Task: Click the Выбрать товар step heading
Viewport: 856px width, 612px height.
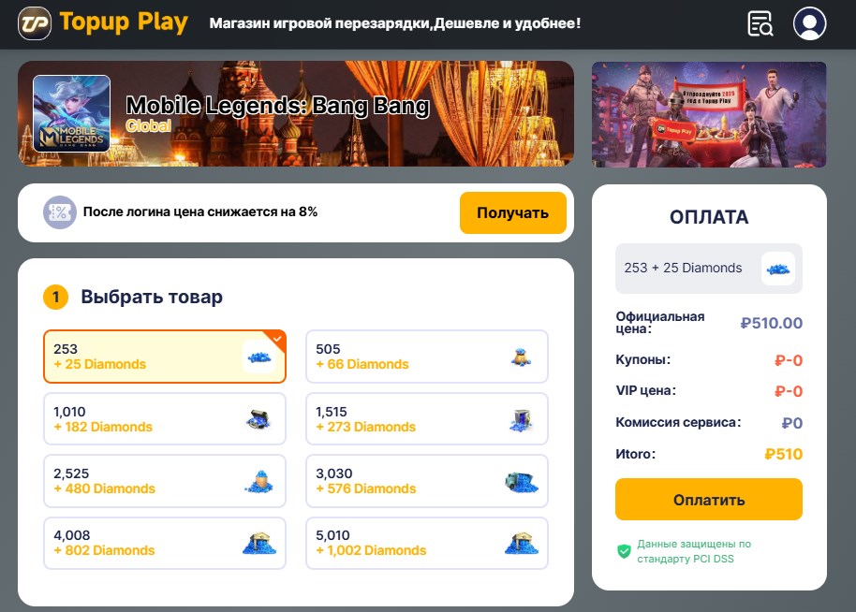Action: pyautogui.click(x=152, y=297)
